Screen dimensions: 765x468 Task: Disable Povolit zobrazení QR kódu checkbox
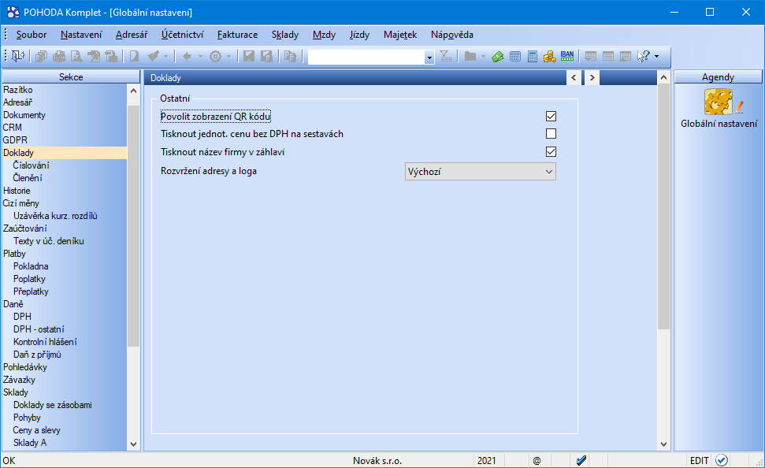click(551, 117)
